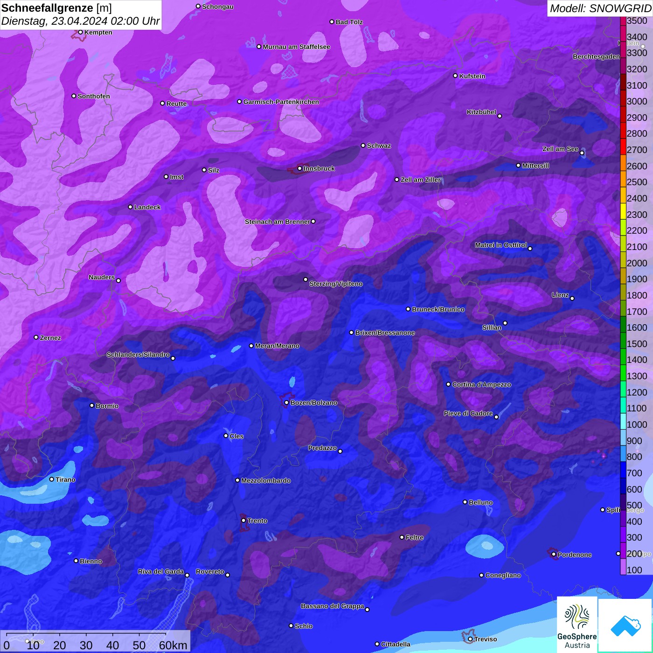Click the Zell am See location dot
The width and height of the screenshot is (653, 653).
(x=582, y=153)
